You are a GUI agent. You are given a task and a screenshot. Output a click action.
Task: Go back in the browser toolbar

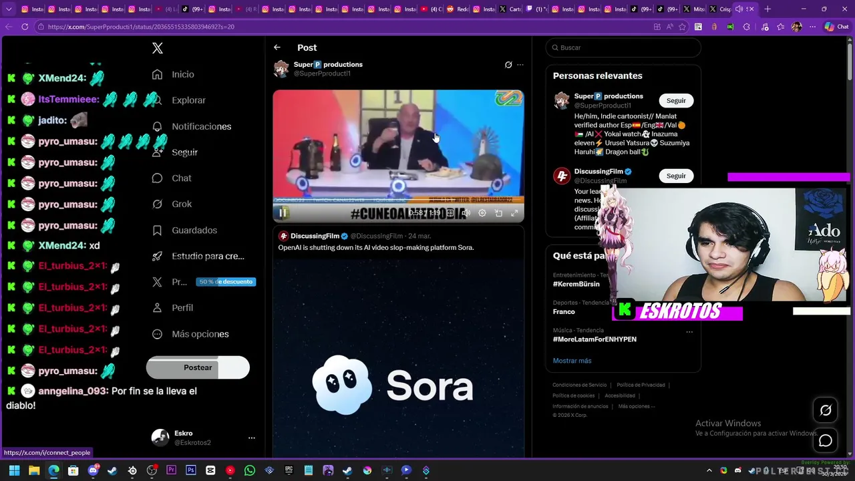8,27
